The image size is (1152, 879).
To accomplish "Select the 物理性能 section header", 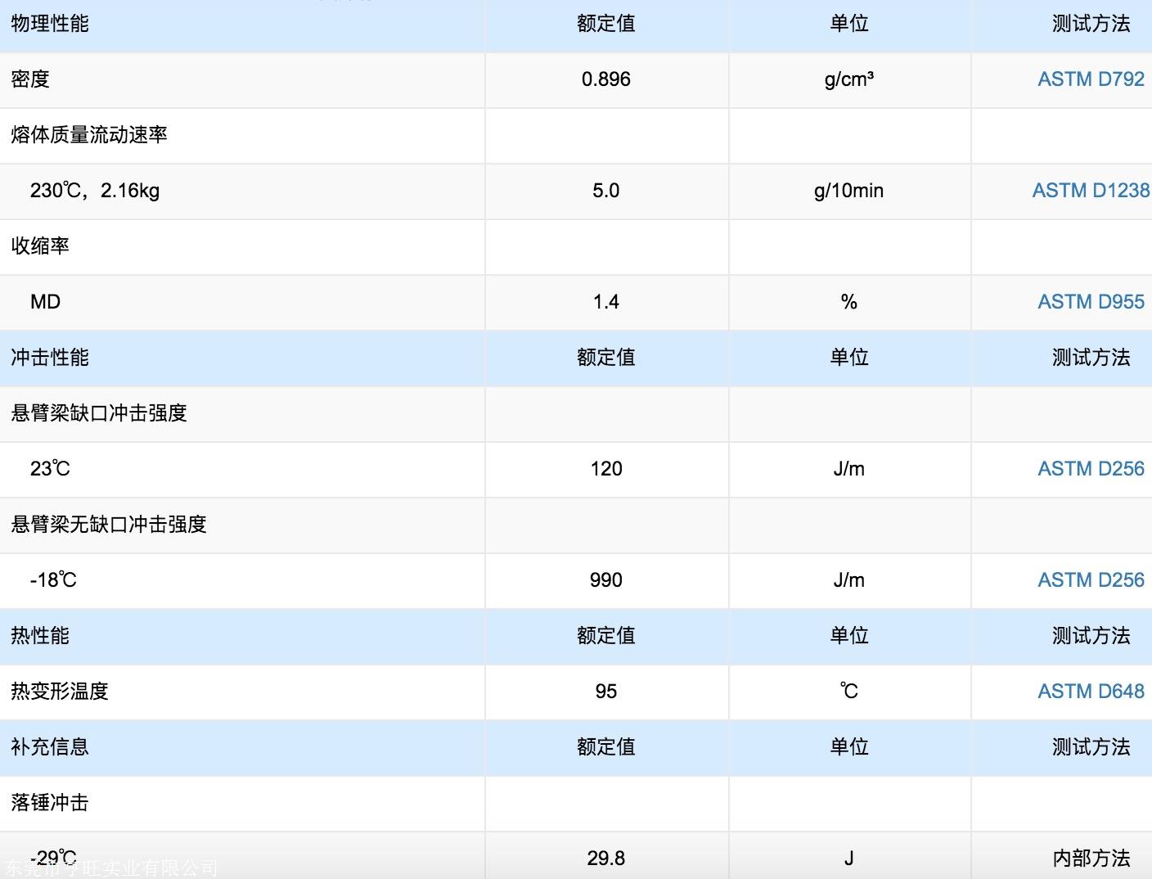I will [x=50, y=24].
